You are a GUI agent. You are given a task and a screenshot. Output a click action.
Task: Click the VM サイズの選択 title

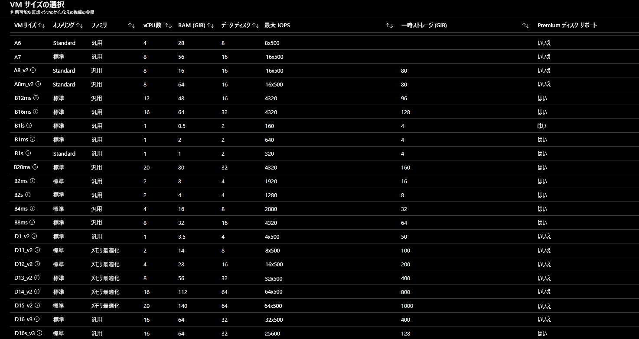pos(37,5)
